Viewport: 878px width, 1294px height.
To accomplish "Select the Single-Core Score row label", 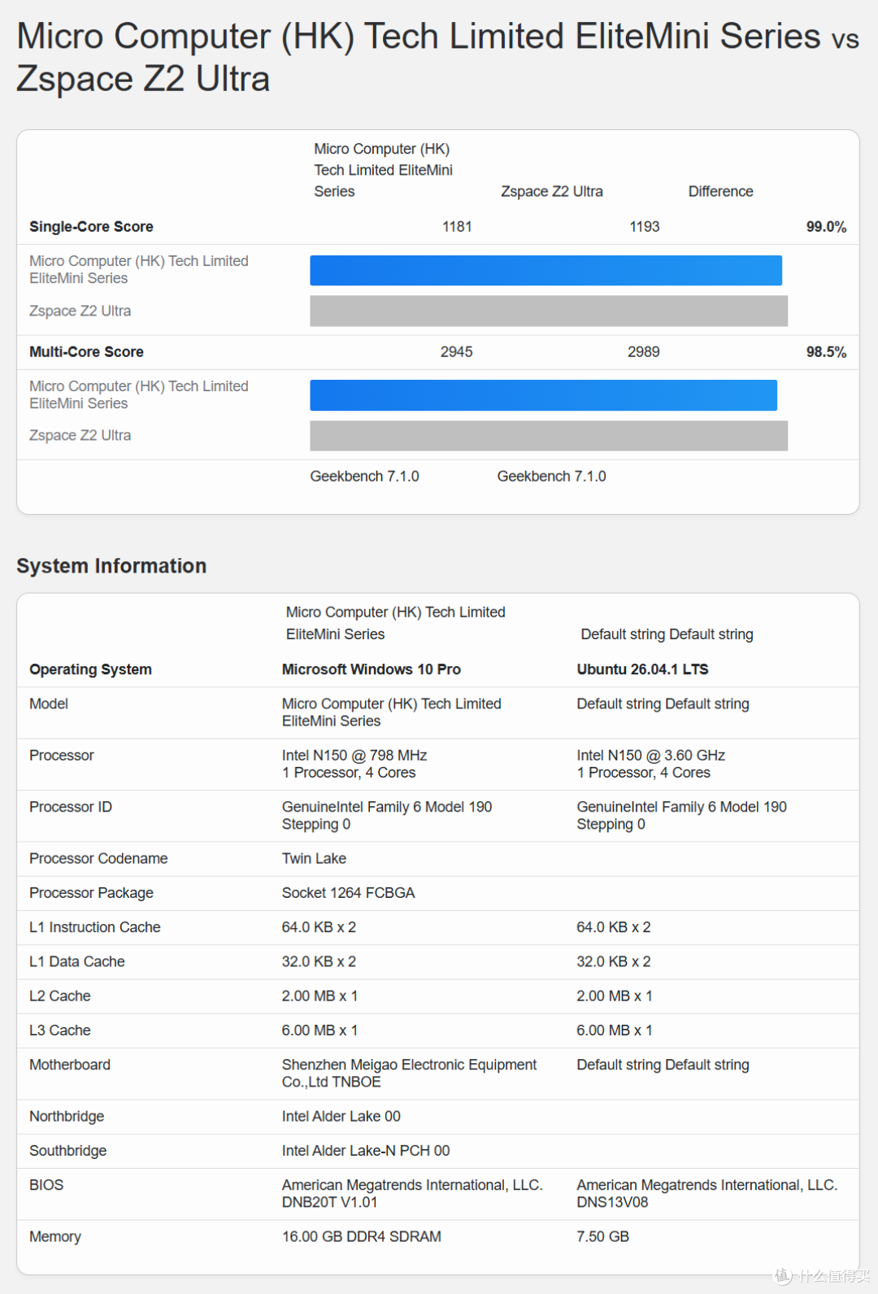I will [x=91, y=227].
